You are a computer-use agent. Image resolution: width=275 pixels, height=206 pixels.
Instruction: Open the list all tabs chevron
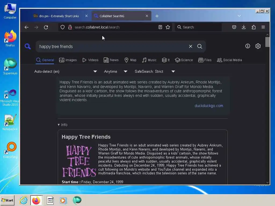click(239, 16)
